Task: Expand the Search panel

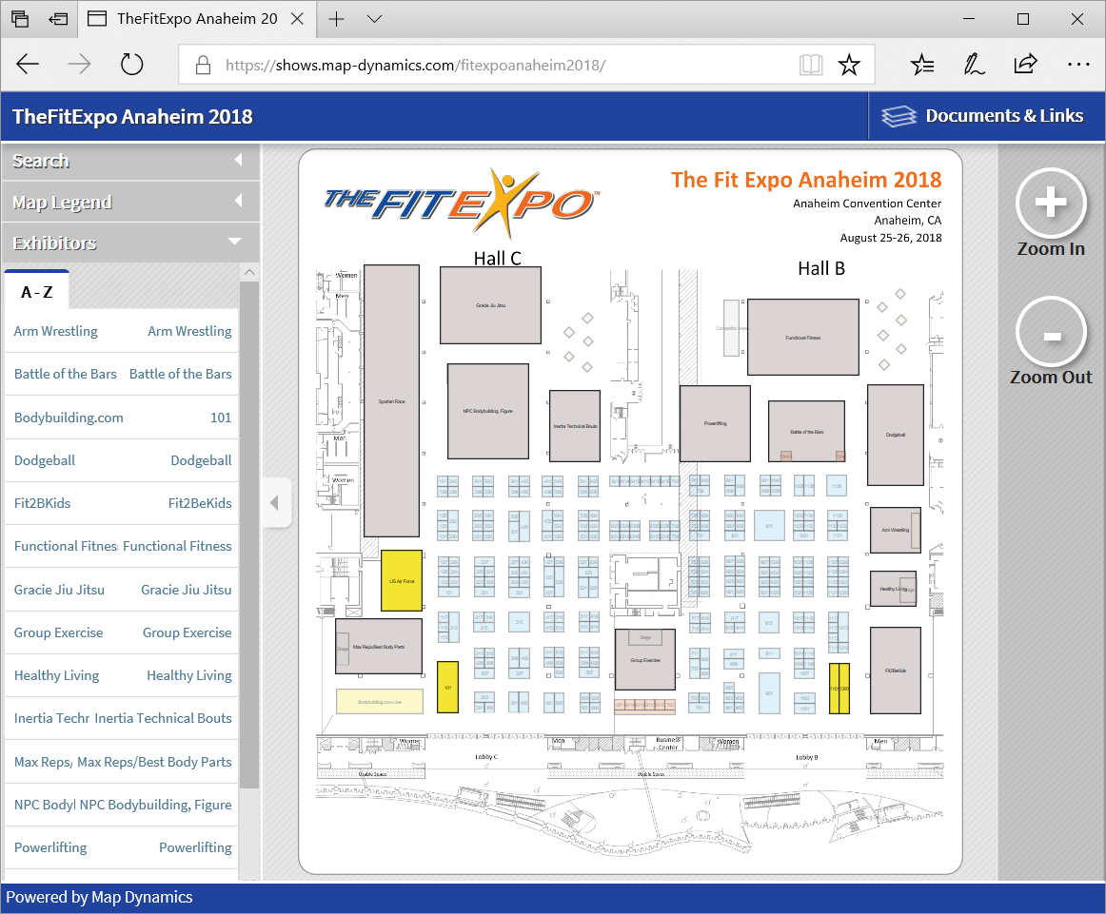Action: (130, 161)
